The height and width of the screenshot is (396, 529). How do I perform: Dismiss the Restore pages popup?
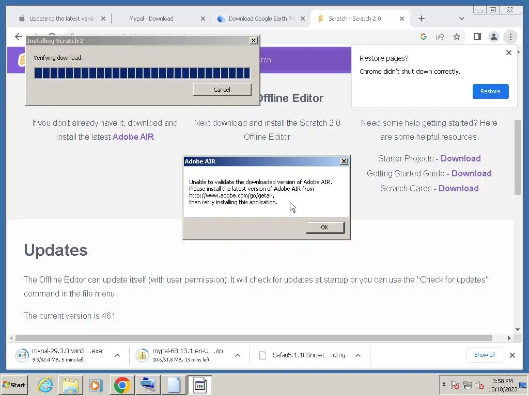[x=509, y=53]
